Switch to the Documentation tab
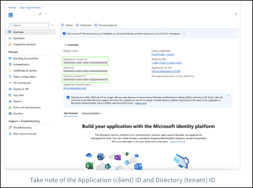Image resolution: width=253 pixels, height=188 pixels. click(x=91, y=113)
